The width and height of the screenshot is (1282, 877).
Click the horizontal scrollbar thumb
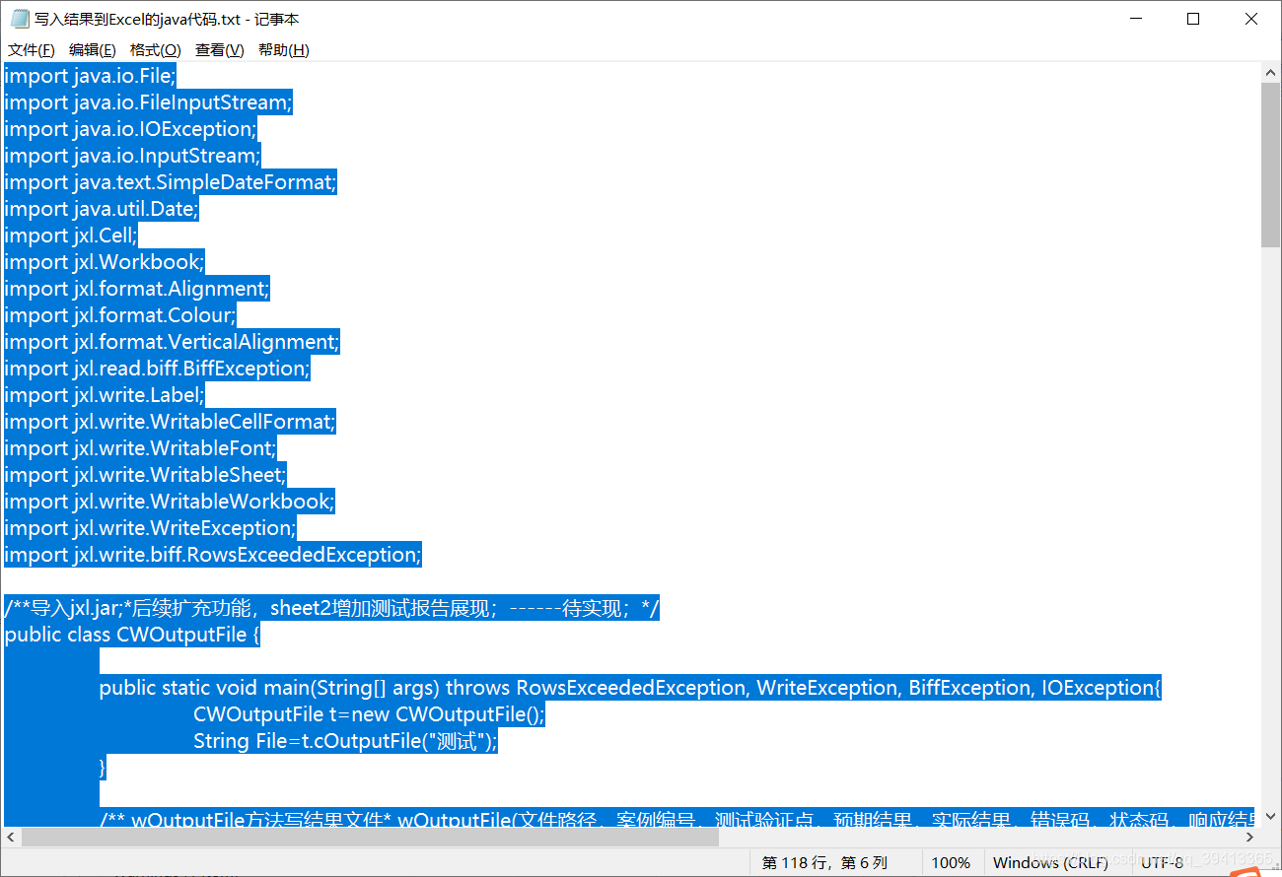click(x=371, y=837)
